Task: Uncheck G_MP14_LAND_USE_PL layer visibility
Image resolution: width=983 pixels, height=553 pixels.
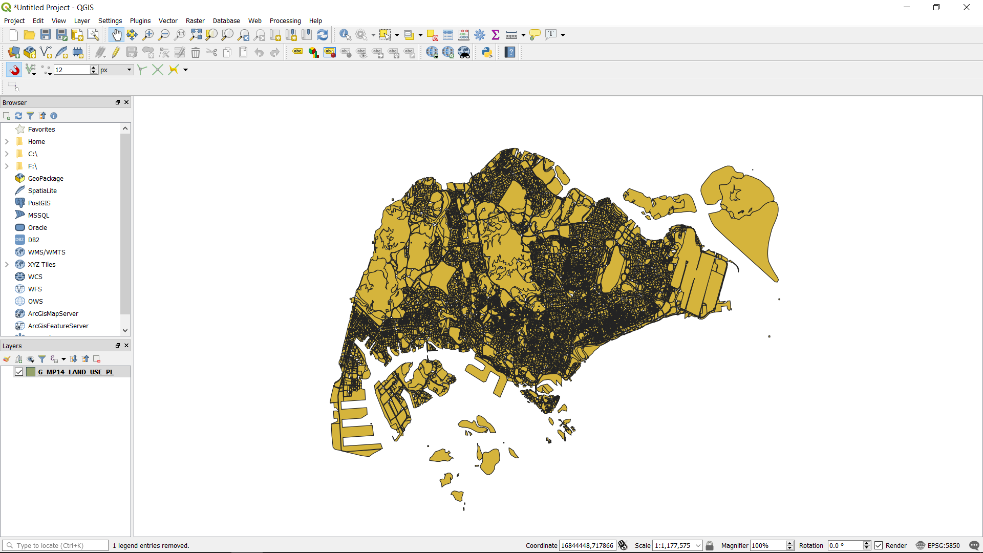Action: pos(19,372)
